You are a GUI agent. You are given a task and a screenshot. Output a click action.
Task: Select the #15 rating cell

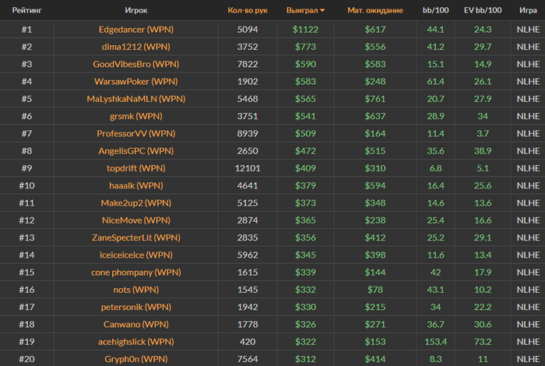26,273
